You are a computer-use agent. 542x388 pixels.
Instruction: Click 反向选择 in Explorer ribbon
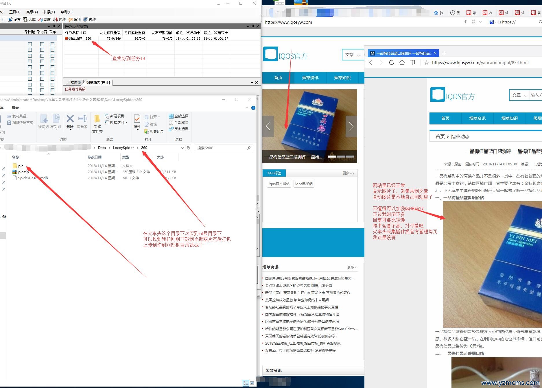tap(179, 129)
